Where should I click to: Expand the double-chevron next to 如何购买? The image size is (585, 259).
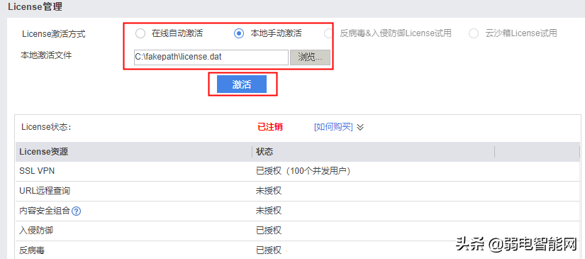[x=360, y=127]
